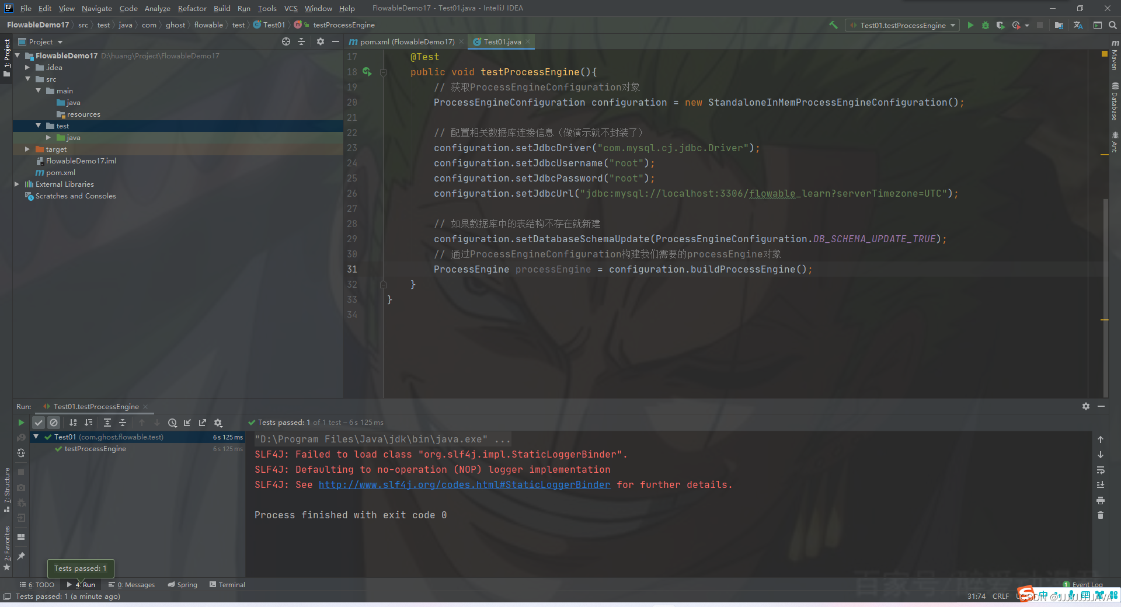Collapse the FlowableDemo17 root node

point(18,55)
